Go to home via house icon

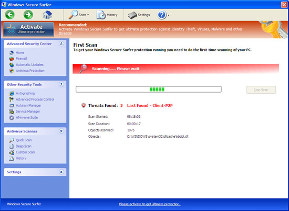pos(47,15)
